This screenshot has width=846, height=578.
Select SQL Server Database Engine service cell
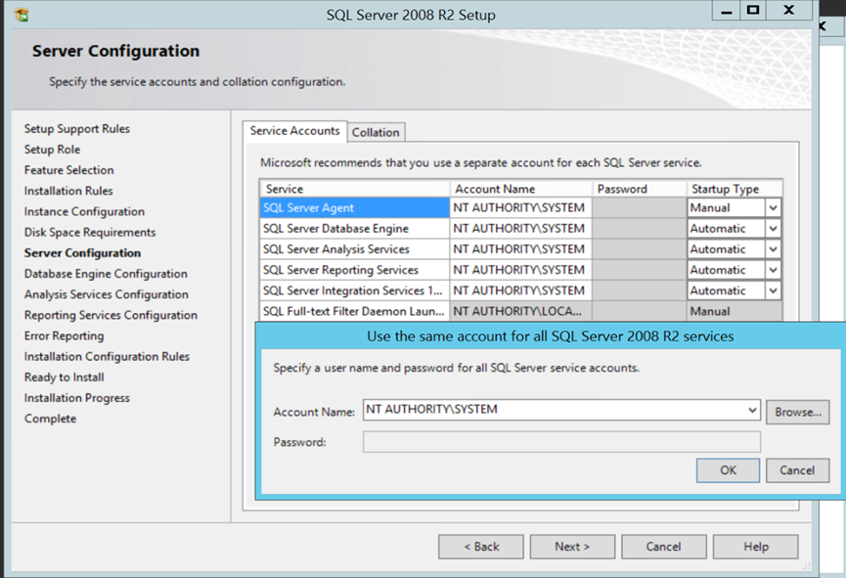coord(354,229)
